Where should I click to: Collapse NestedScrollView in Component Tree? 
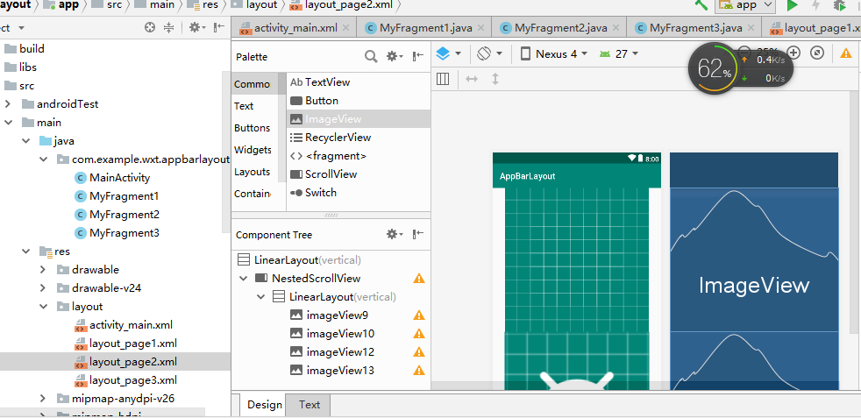click(x=244, y=278)
